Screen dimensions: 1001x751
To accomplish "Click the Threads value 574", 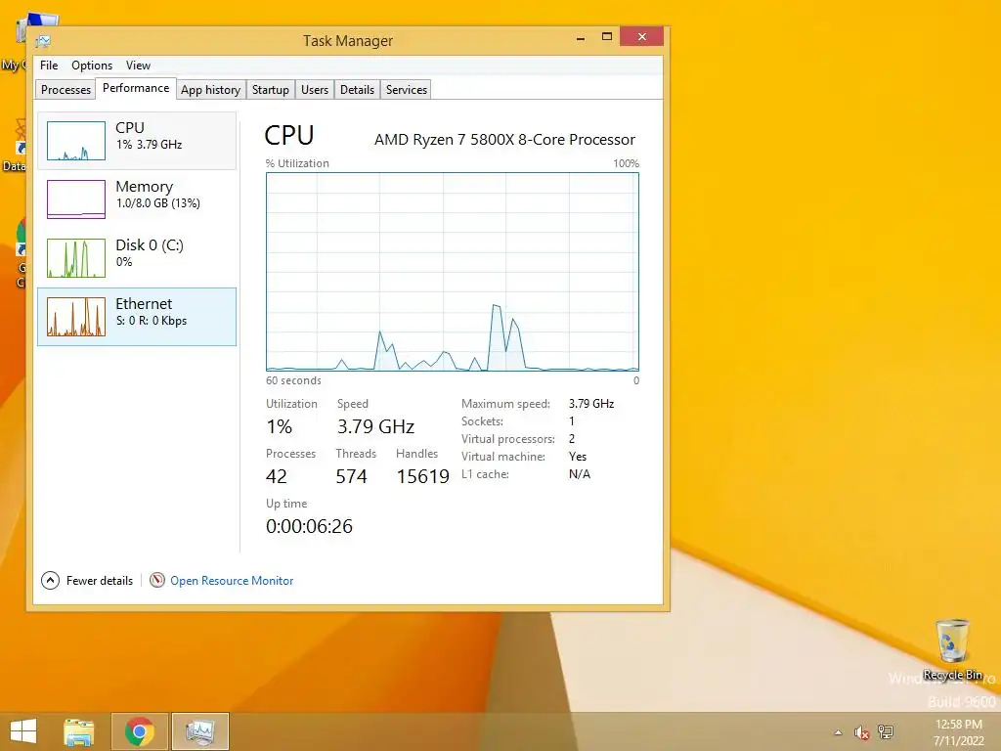I will pyautogui.click(x=351, y=476).
